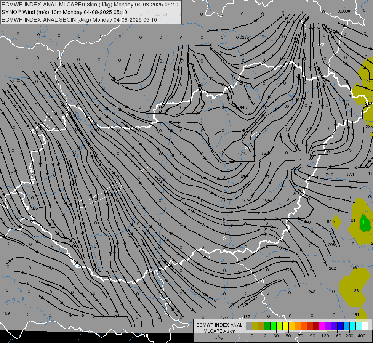Click the map value 46.6
This screenshot has width=373, height=343.
tap(6, 314)
